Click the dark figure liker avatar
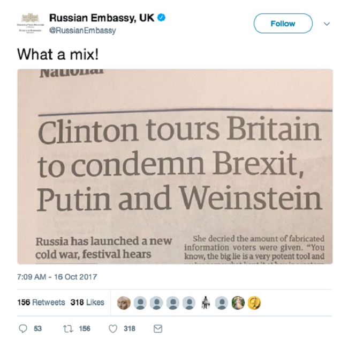This screenshot has height=345, width=348. tap(205, 303)
